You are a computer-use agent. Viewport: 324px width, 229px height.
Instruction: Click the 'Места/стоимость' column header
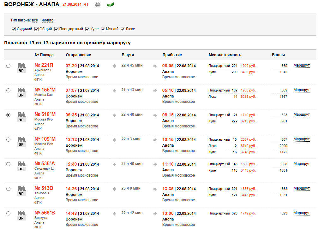(225, 55)
